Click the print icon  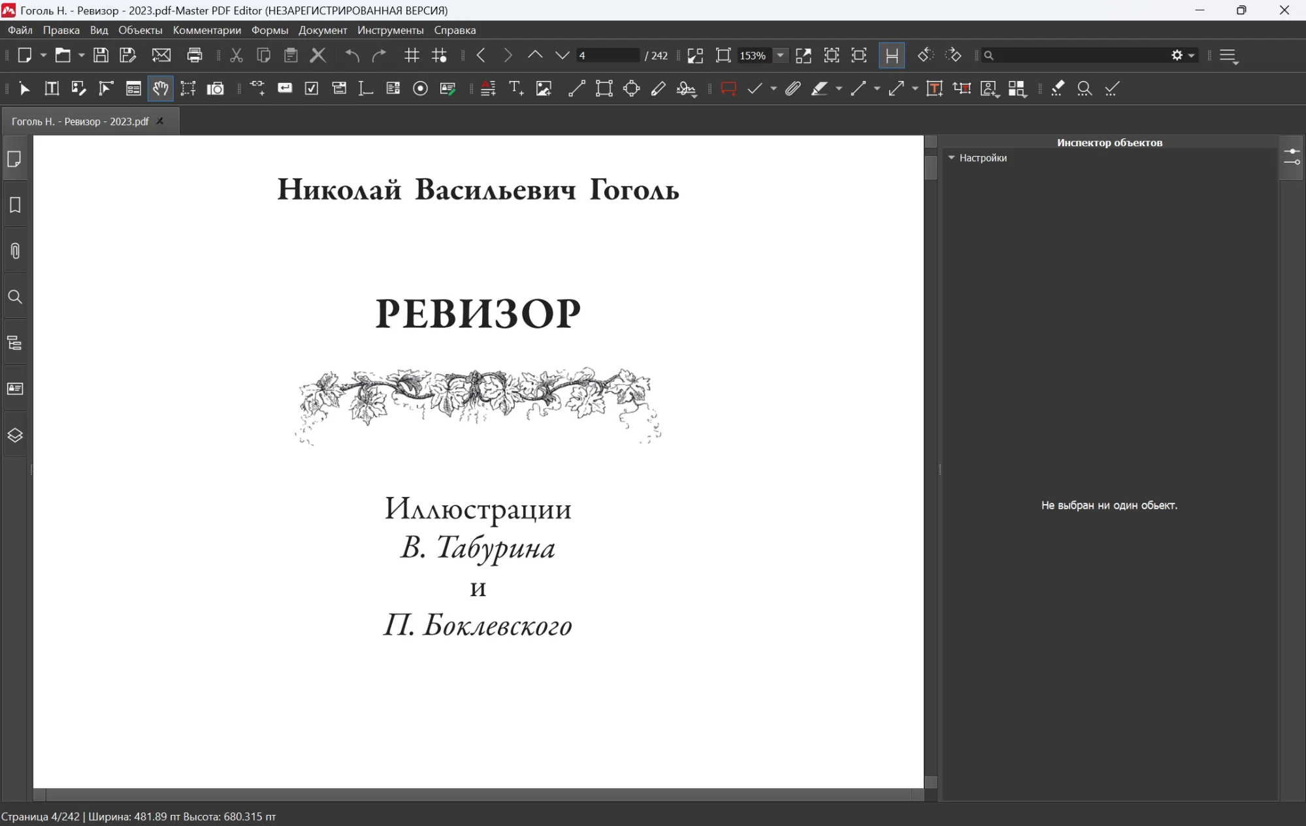(x=195, y=56)
